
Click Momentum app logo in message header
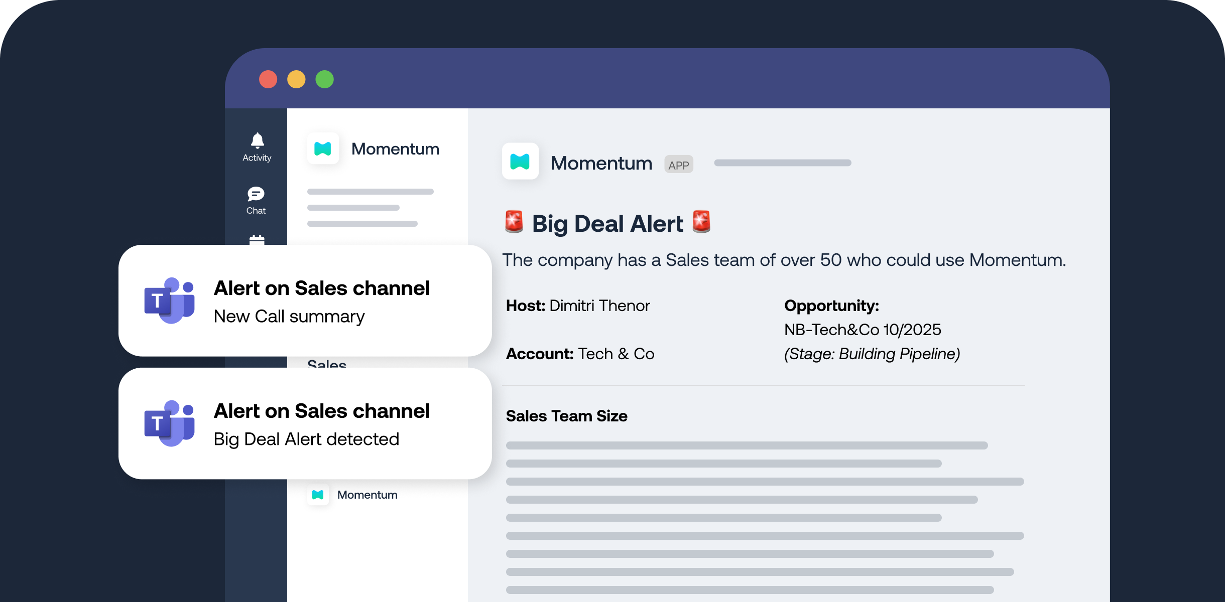point(520,162)
